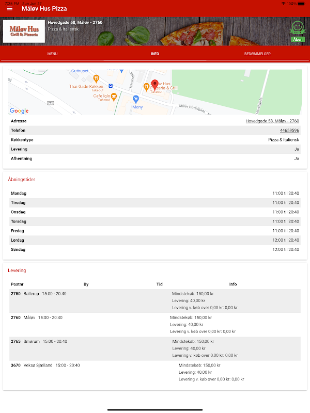The image size is (310, 413).
Task: Open the hamburger navigation menu
Action: (x=9, y=9)
